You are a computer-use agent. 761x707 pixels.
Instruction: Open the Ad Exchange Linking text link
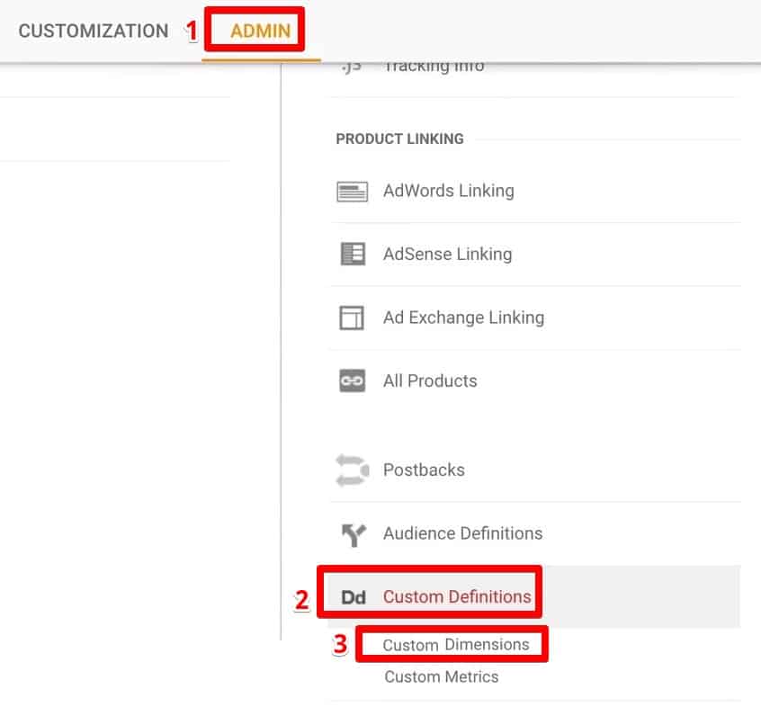coord(463,318)
